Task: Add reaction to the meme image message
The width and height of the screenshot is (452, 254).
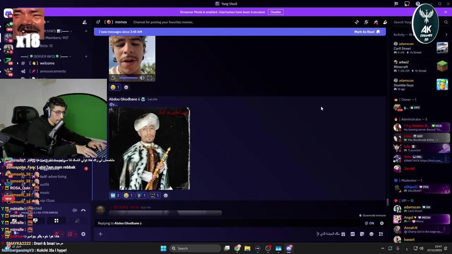Action: 166,195
